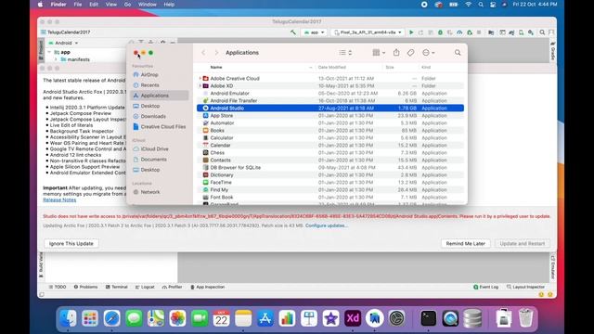Click the Android Studio toolbar search icon
This screenshot has height=334, width=594.
(x=542, y=32)
